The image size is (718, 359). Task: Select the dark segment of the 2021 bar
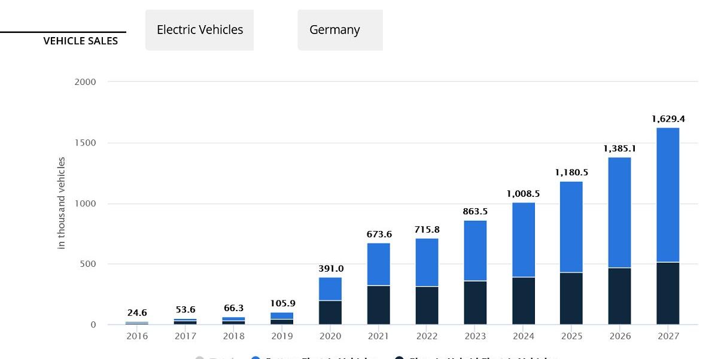click(x=378, y=305)
